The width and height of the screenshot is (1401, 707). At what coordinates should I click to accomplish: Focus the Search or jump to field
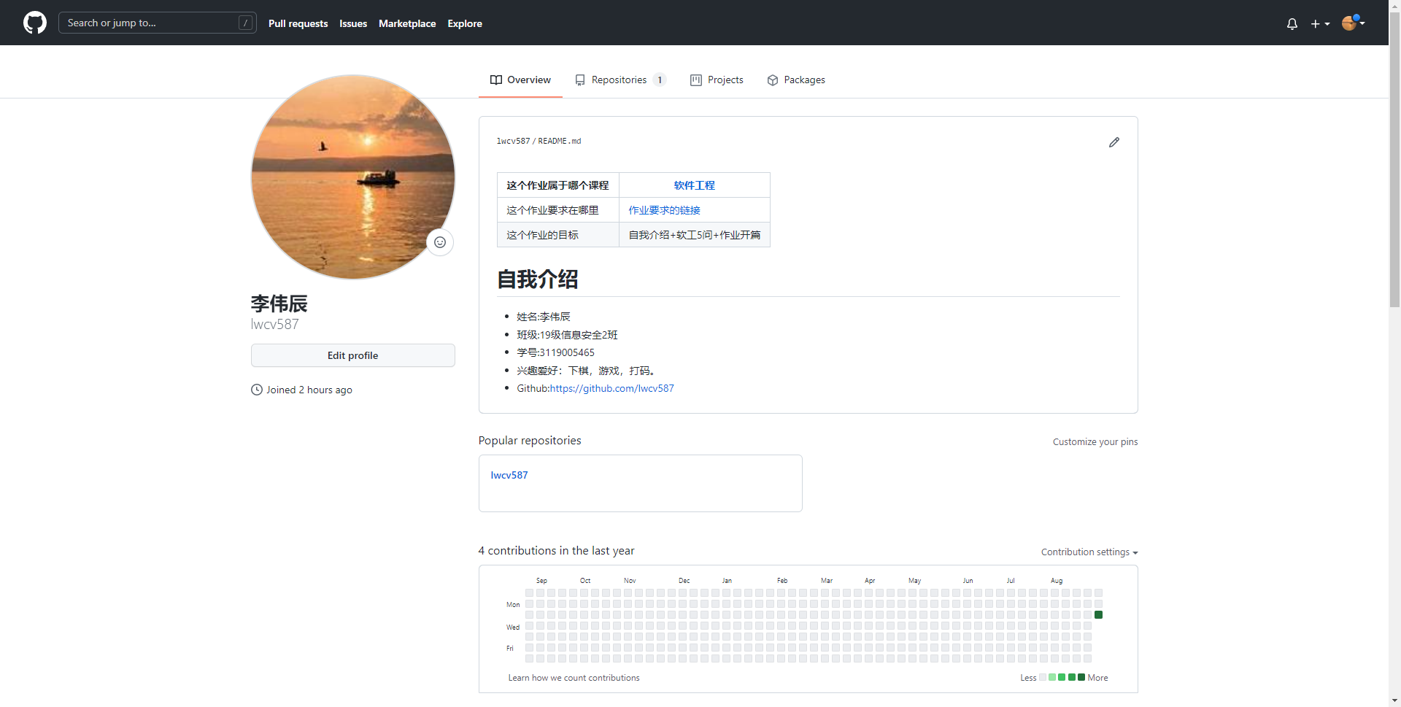click(158, 23)
